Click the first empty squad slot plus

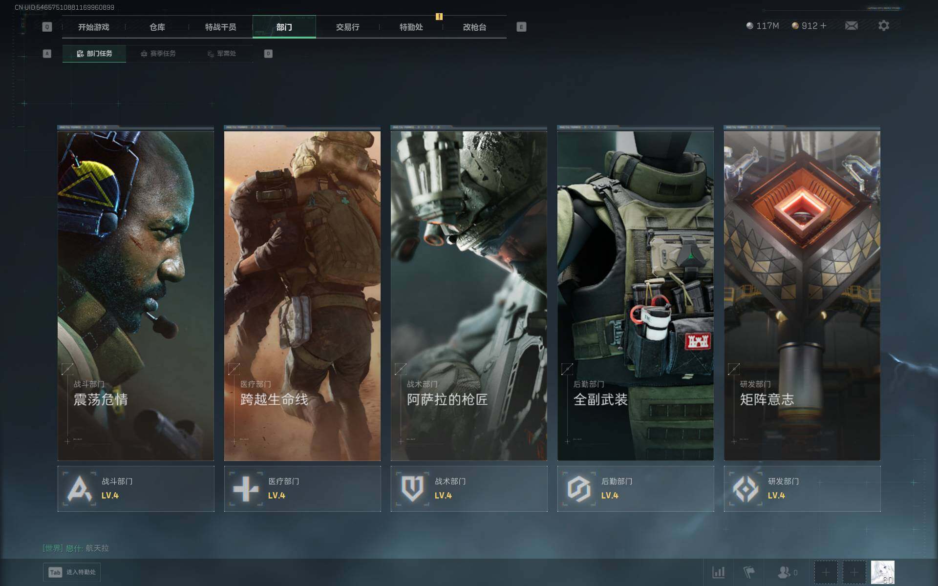click(826, 572)
